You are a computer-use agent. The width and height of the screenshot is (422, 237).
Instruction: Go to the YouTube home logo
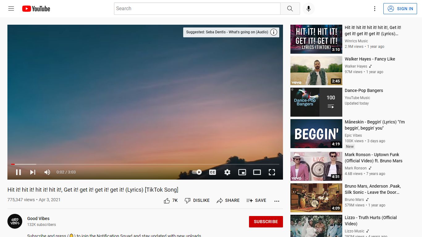[x=36, y=9]
